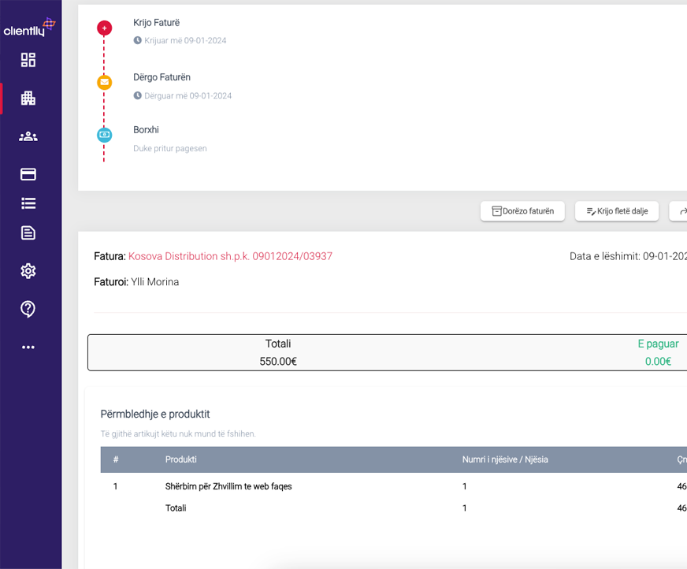This screenshot has height=569, width=687.
Task: Select the Shërbim për Zhvillim te web faqes row
Action: point(228,486)
